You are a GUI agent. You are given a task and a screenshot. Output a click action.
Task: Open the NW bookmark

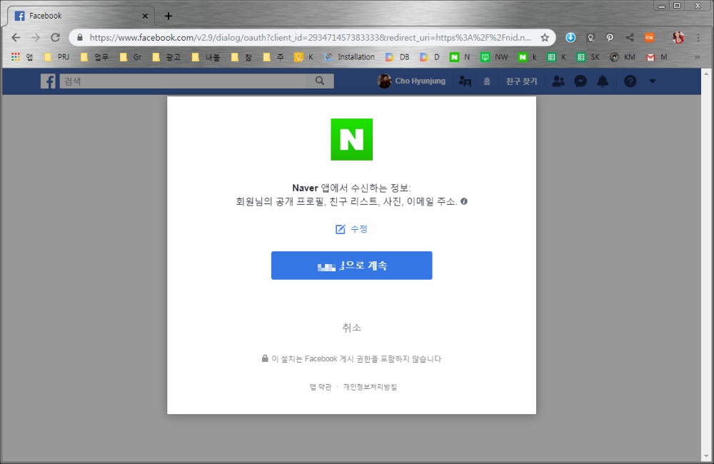495,57
